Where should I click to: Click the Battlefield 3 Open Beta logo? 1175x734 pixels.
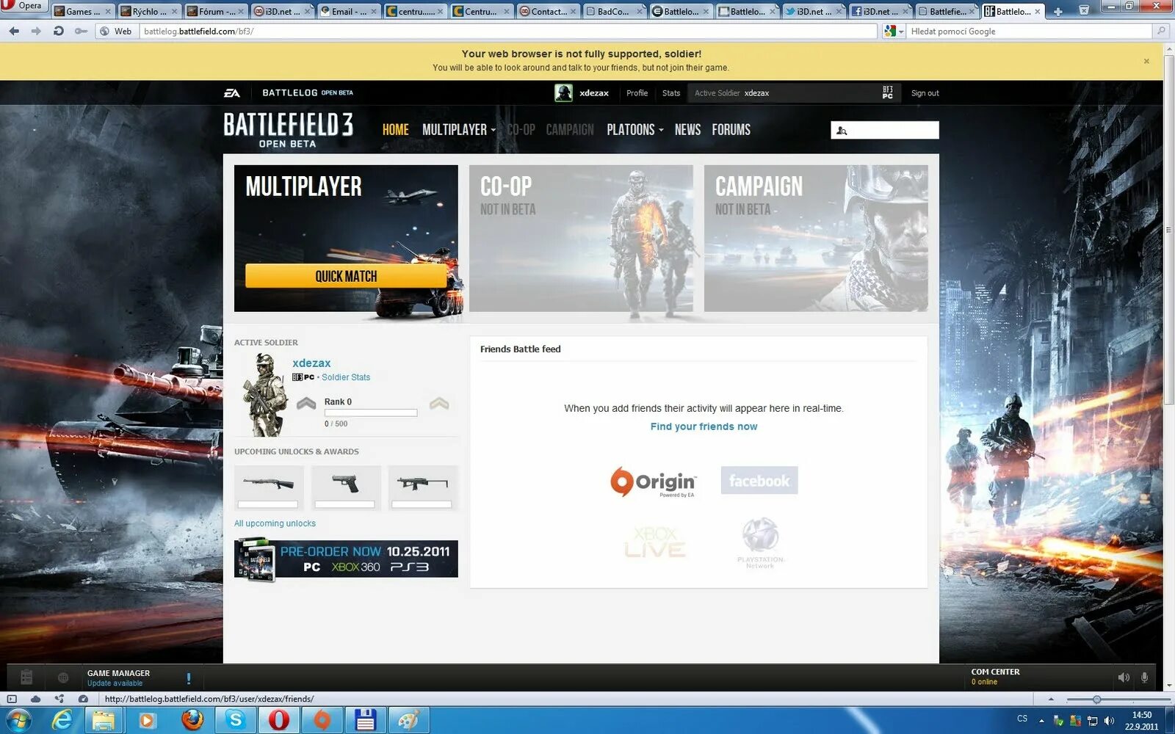pyautogui.click(x=288, y=129)
